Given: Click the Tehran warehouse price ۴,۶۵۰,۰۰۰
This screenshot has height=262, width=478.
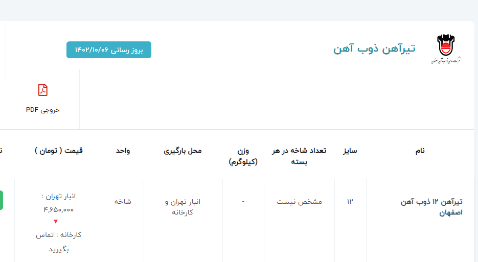Looking at the screenshot, I should pos(58,209).
